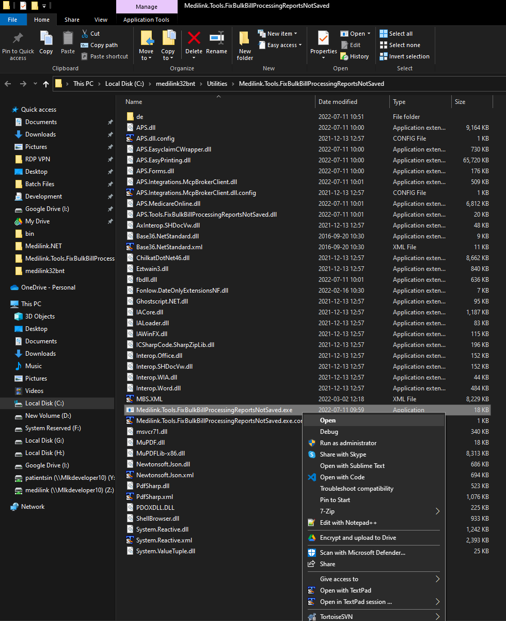506x621 pixels.
Task: Click the Properties ribbon icon
Action: coord(323,39)
